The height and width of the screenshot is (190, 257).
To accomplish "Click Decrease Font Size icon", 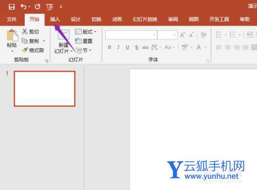I will [x=192, y=35].
